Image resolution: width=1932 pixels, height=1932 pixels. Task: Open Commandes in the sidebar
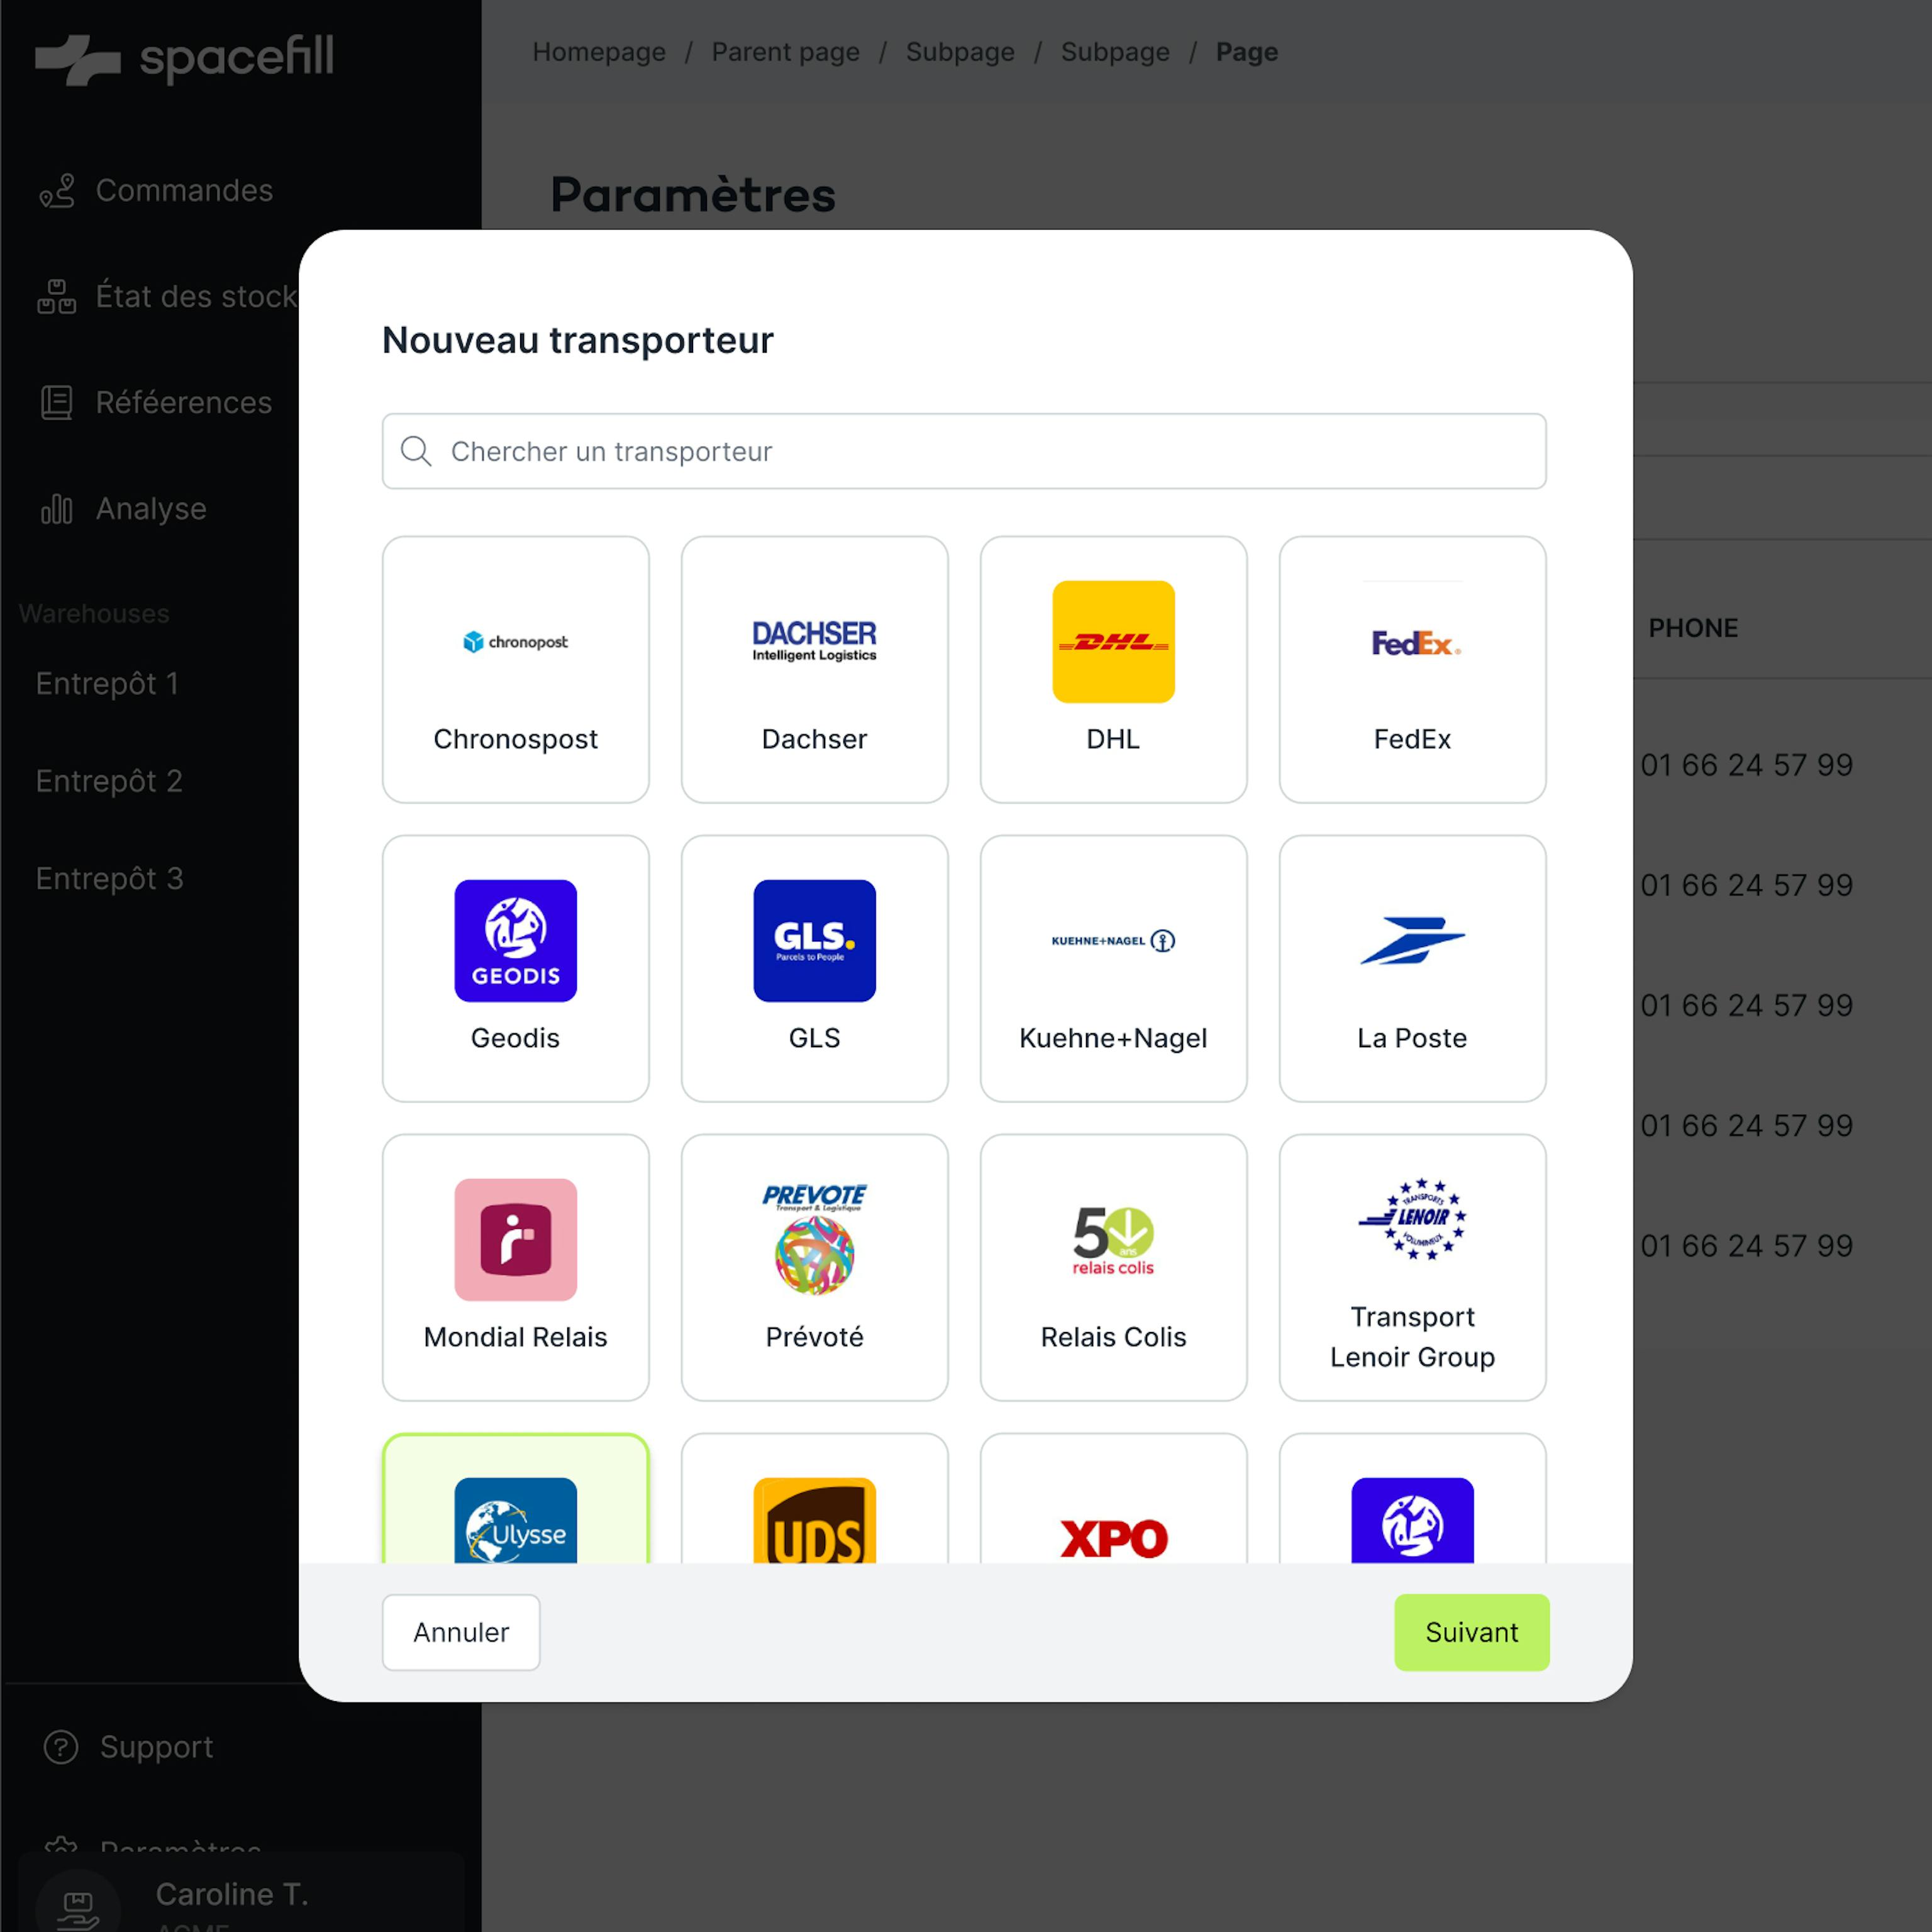[x=183, y=190]
